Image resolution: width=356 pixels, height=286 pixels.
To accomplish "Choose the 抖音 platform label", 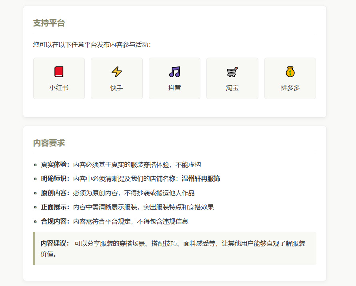I will pos(174,88).
